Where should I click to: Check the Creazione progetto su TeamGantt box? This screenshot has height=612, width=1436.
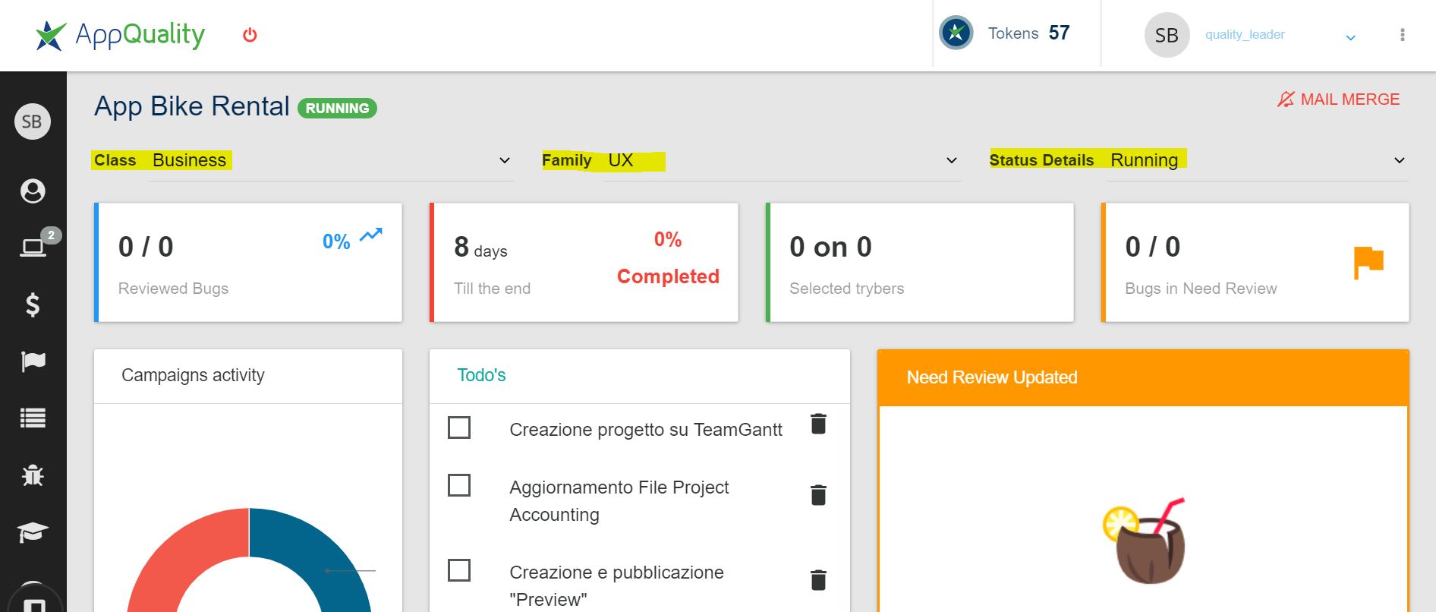point(459,427)
